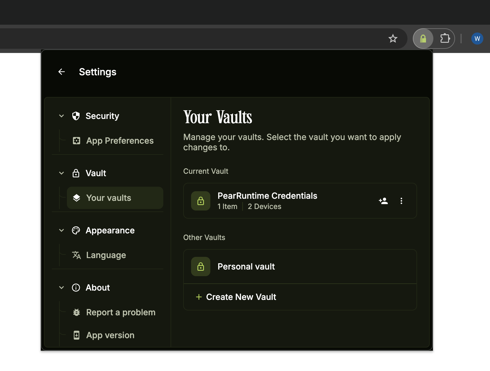
Task: Open the Appearance settings section
Action: pos(110,230)
